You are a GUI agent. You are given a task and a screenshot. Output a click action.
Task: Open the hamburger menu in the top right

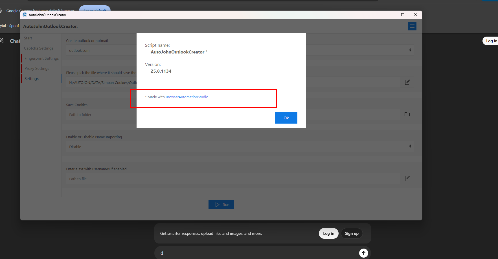[x=412, y=26]
